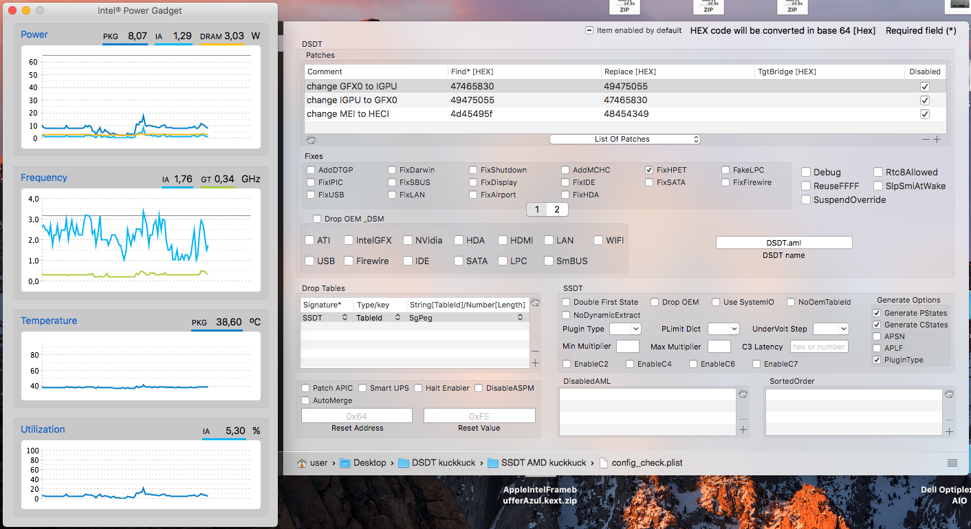
Task: Open the List Of Patches dropdown
Action: tap(624, 139)
